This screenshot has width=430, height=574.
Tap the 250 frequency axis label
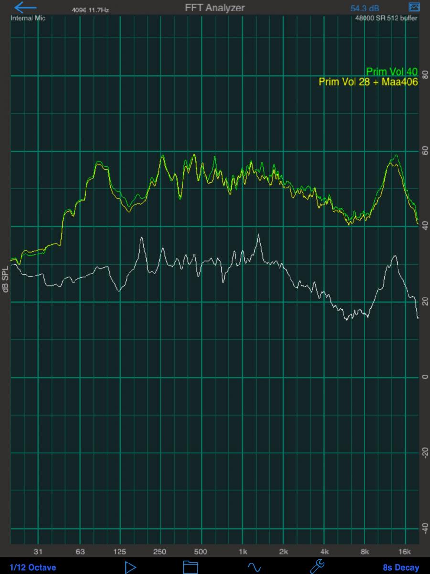(160, 552)
